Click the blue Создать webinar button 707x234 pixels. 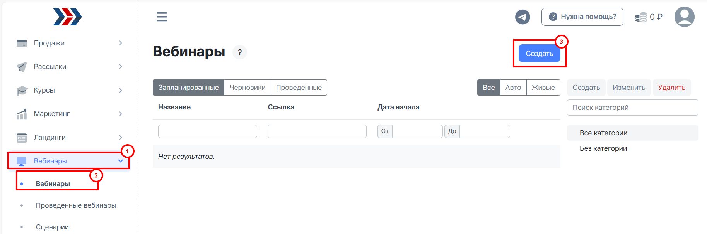click(x=539, y=54)
